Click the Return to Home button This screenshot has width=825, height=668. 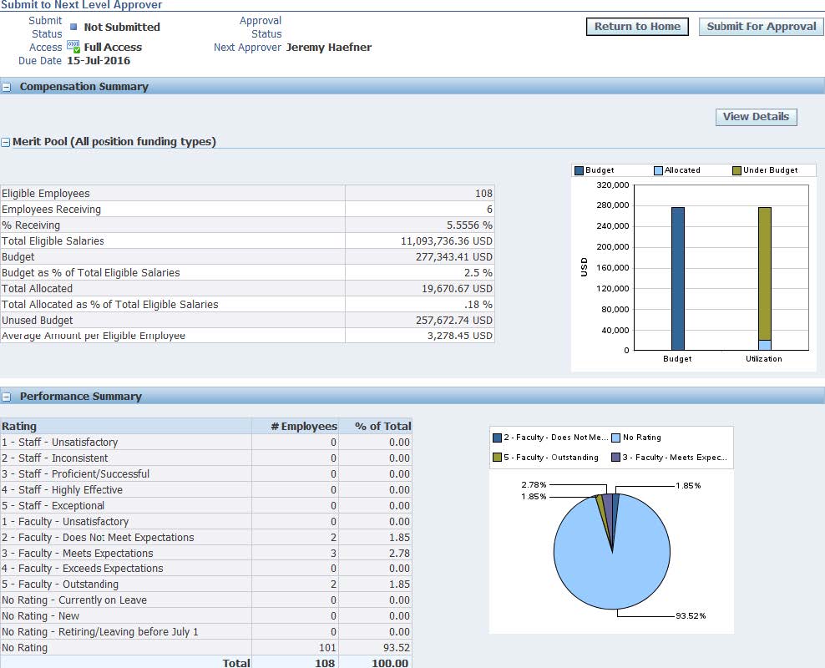tap(637, 27)
